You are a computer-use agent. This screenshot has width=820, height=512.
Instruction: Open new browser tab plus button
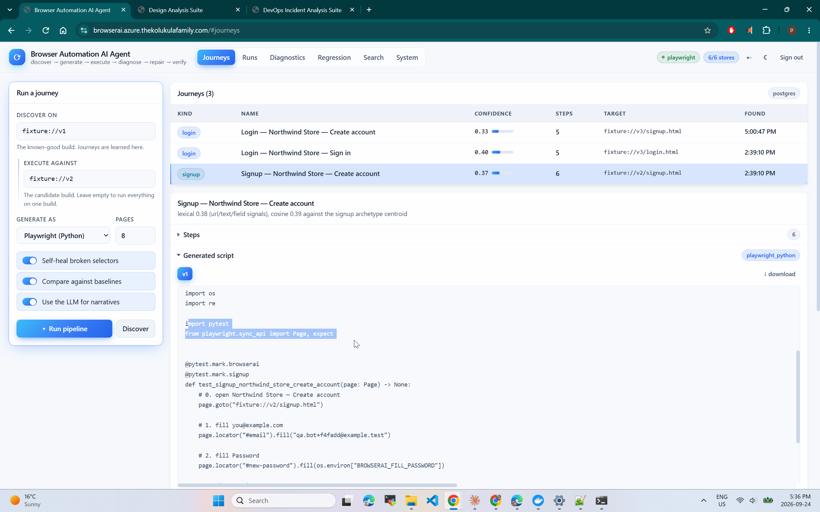point(369,10)
